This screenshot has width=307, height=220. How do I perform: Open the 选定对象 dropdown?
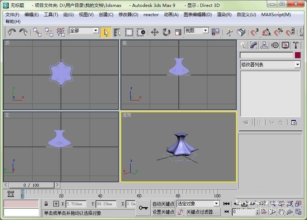(198, 204)
